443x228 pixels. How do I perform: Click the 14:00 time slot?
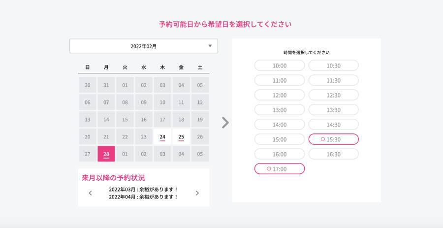(280, 125)
